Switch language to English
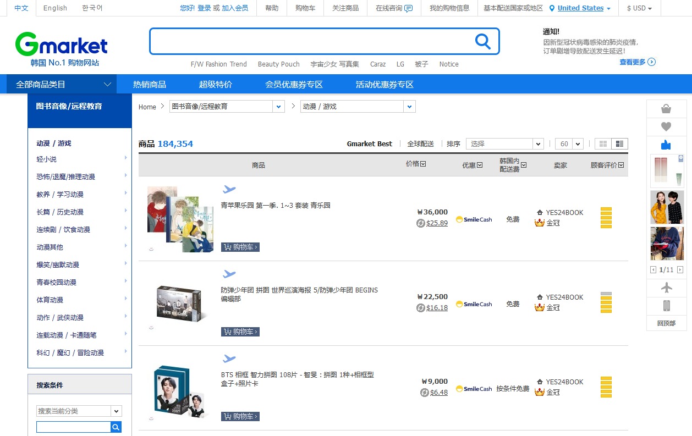Viewport: 692px width, 436px height. point(55,8)
